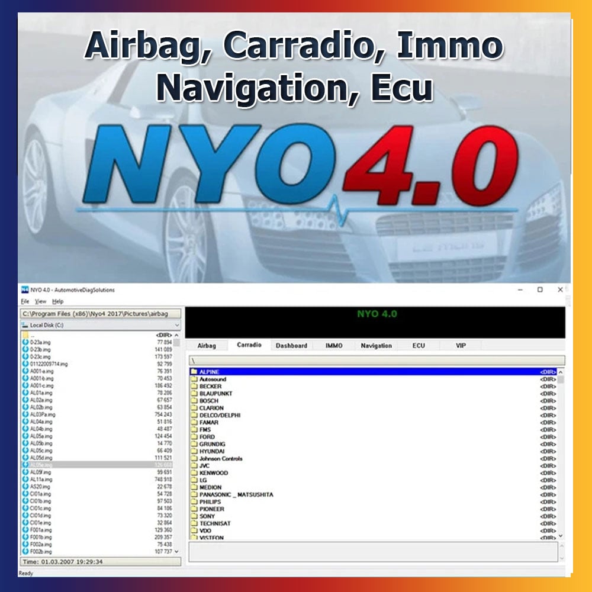Switch to the Carradio tab
Image resolution: width=592 pixels, height=592 pixels.
coord(249,345)
